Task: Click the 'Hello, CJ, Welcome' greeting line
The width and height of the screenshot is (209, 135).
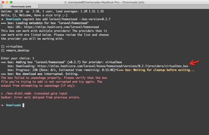Action: pos(34,15)
